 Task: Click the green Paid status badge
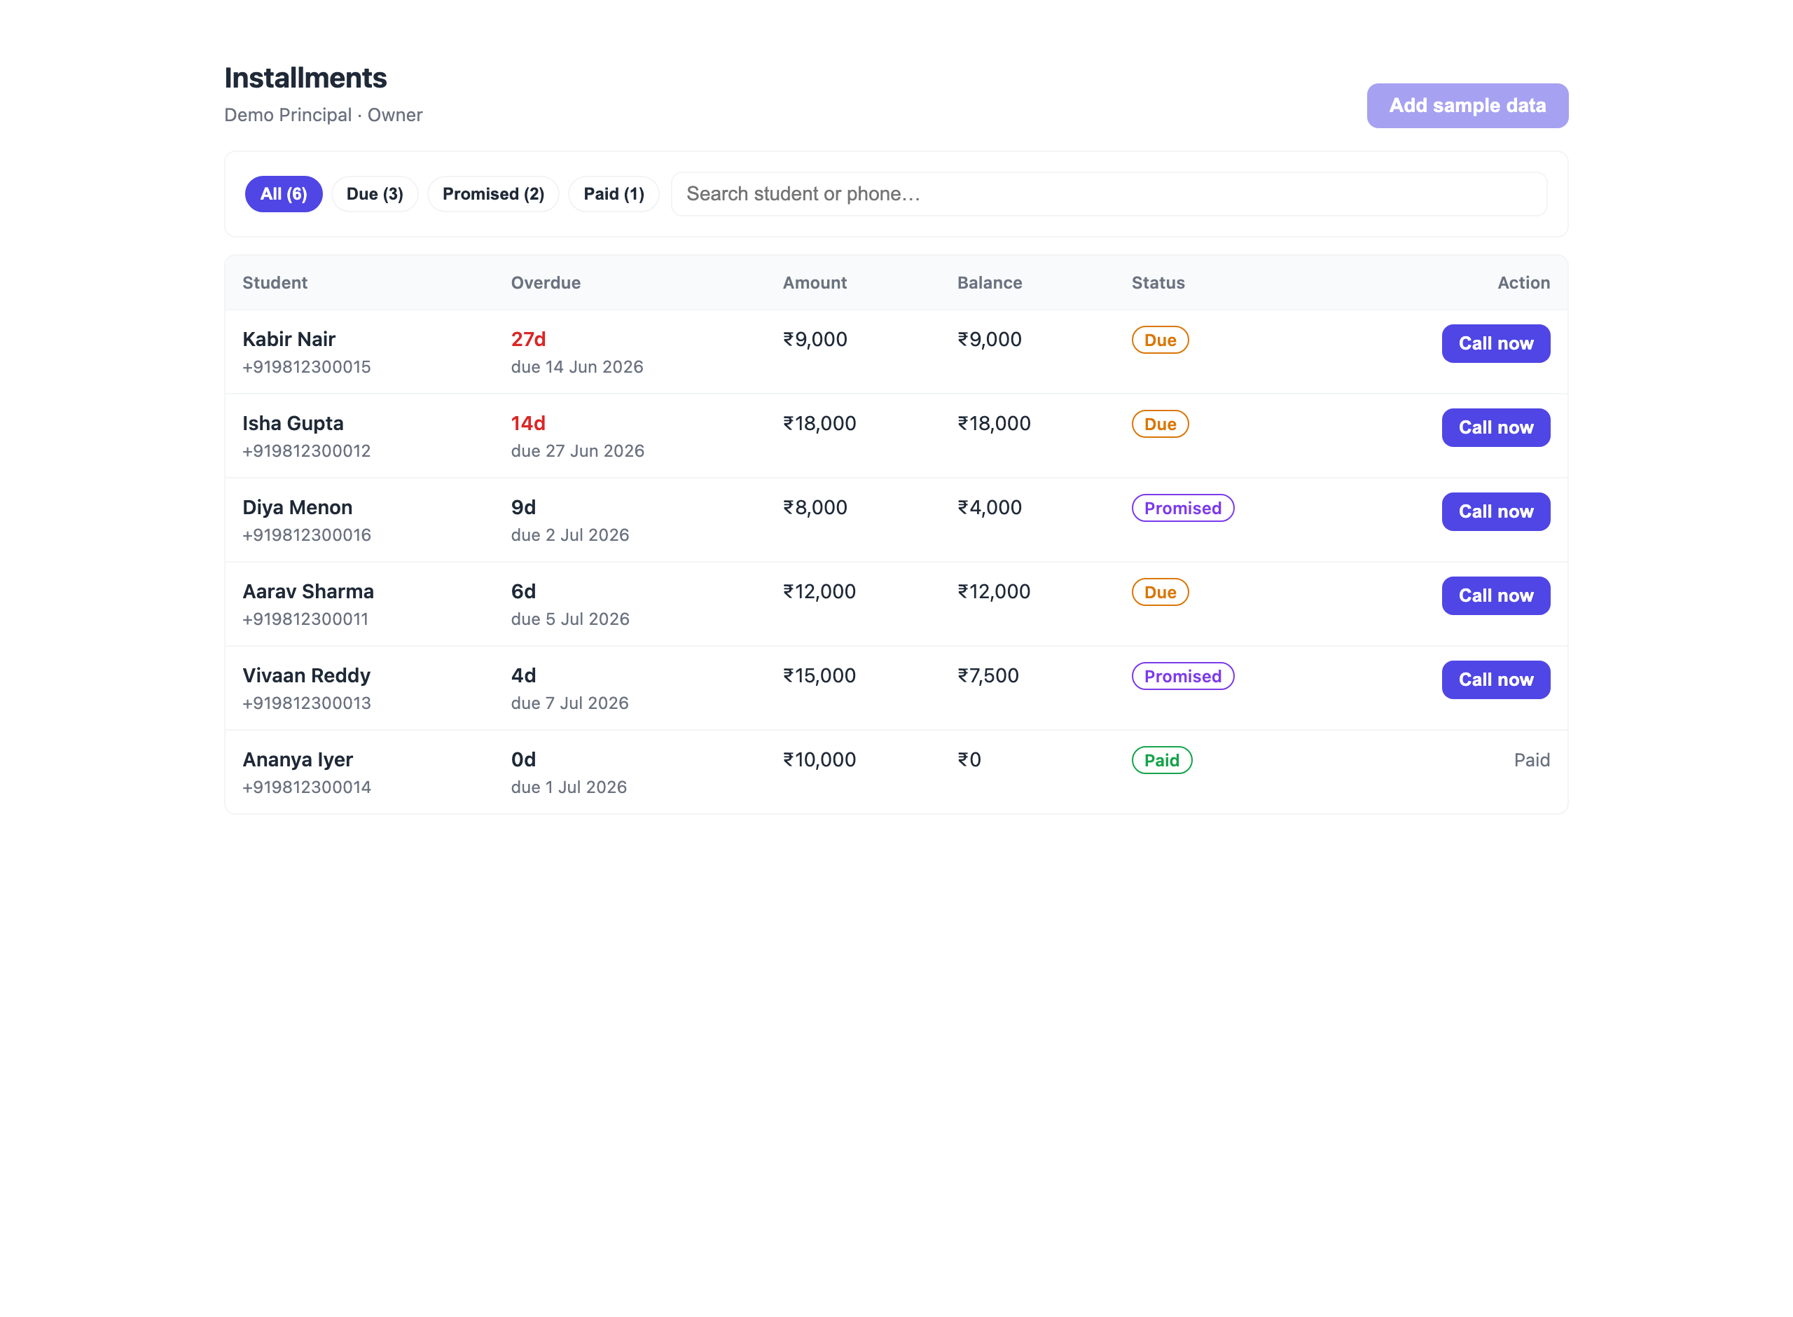click(x=1161, y=761)
